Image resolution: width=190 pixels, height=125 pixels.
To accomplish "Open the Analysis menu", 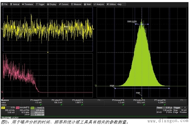I will (99, 5).
